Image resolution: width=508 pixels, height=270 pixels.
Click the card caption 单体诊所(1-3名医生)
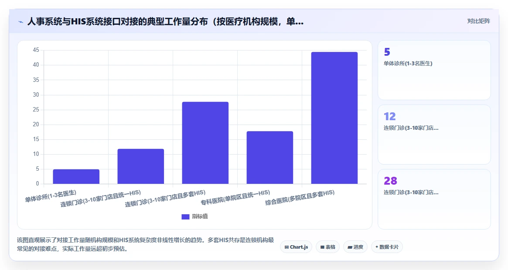click(x=408, y=64)
